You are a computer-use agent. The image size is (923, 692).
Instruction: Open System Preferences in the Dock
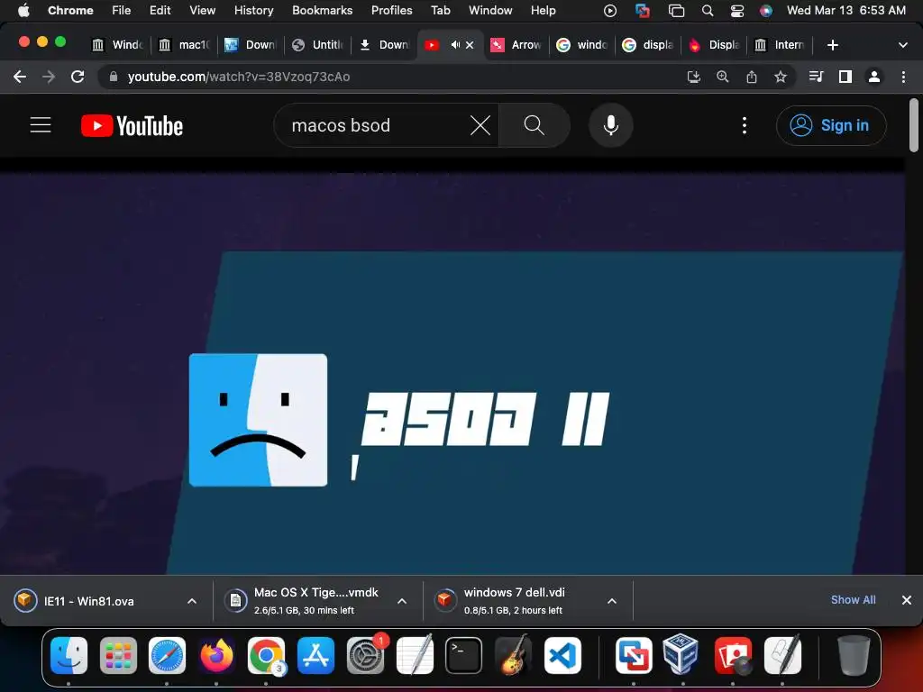tap(365, 655)
